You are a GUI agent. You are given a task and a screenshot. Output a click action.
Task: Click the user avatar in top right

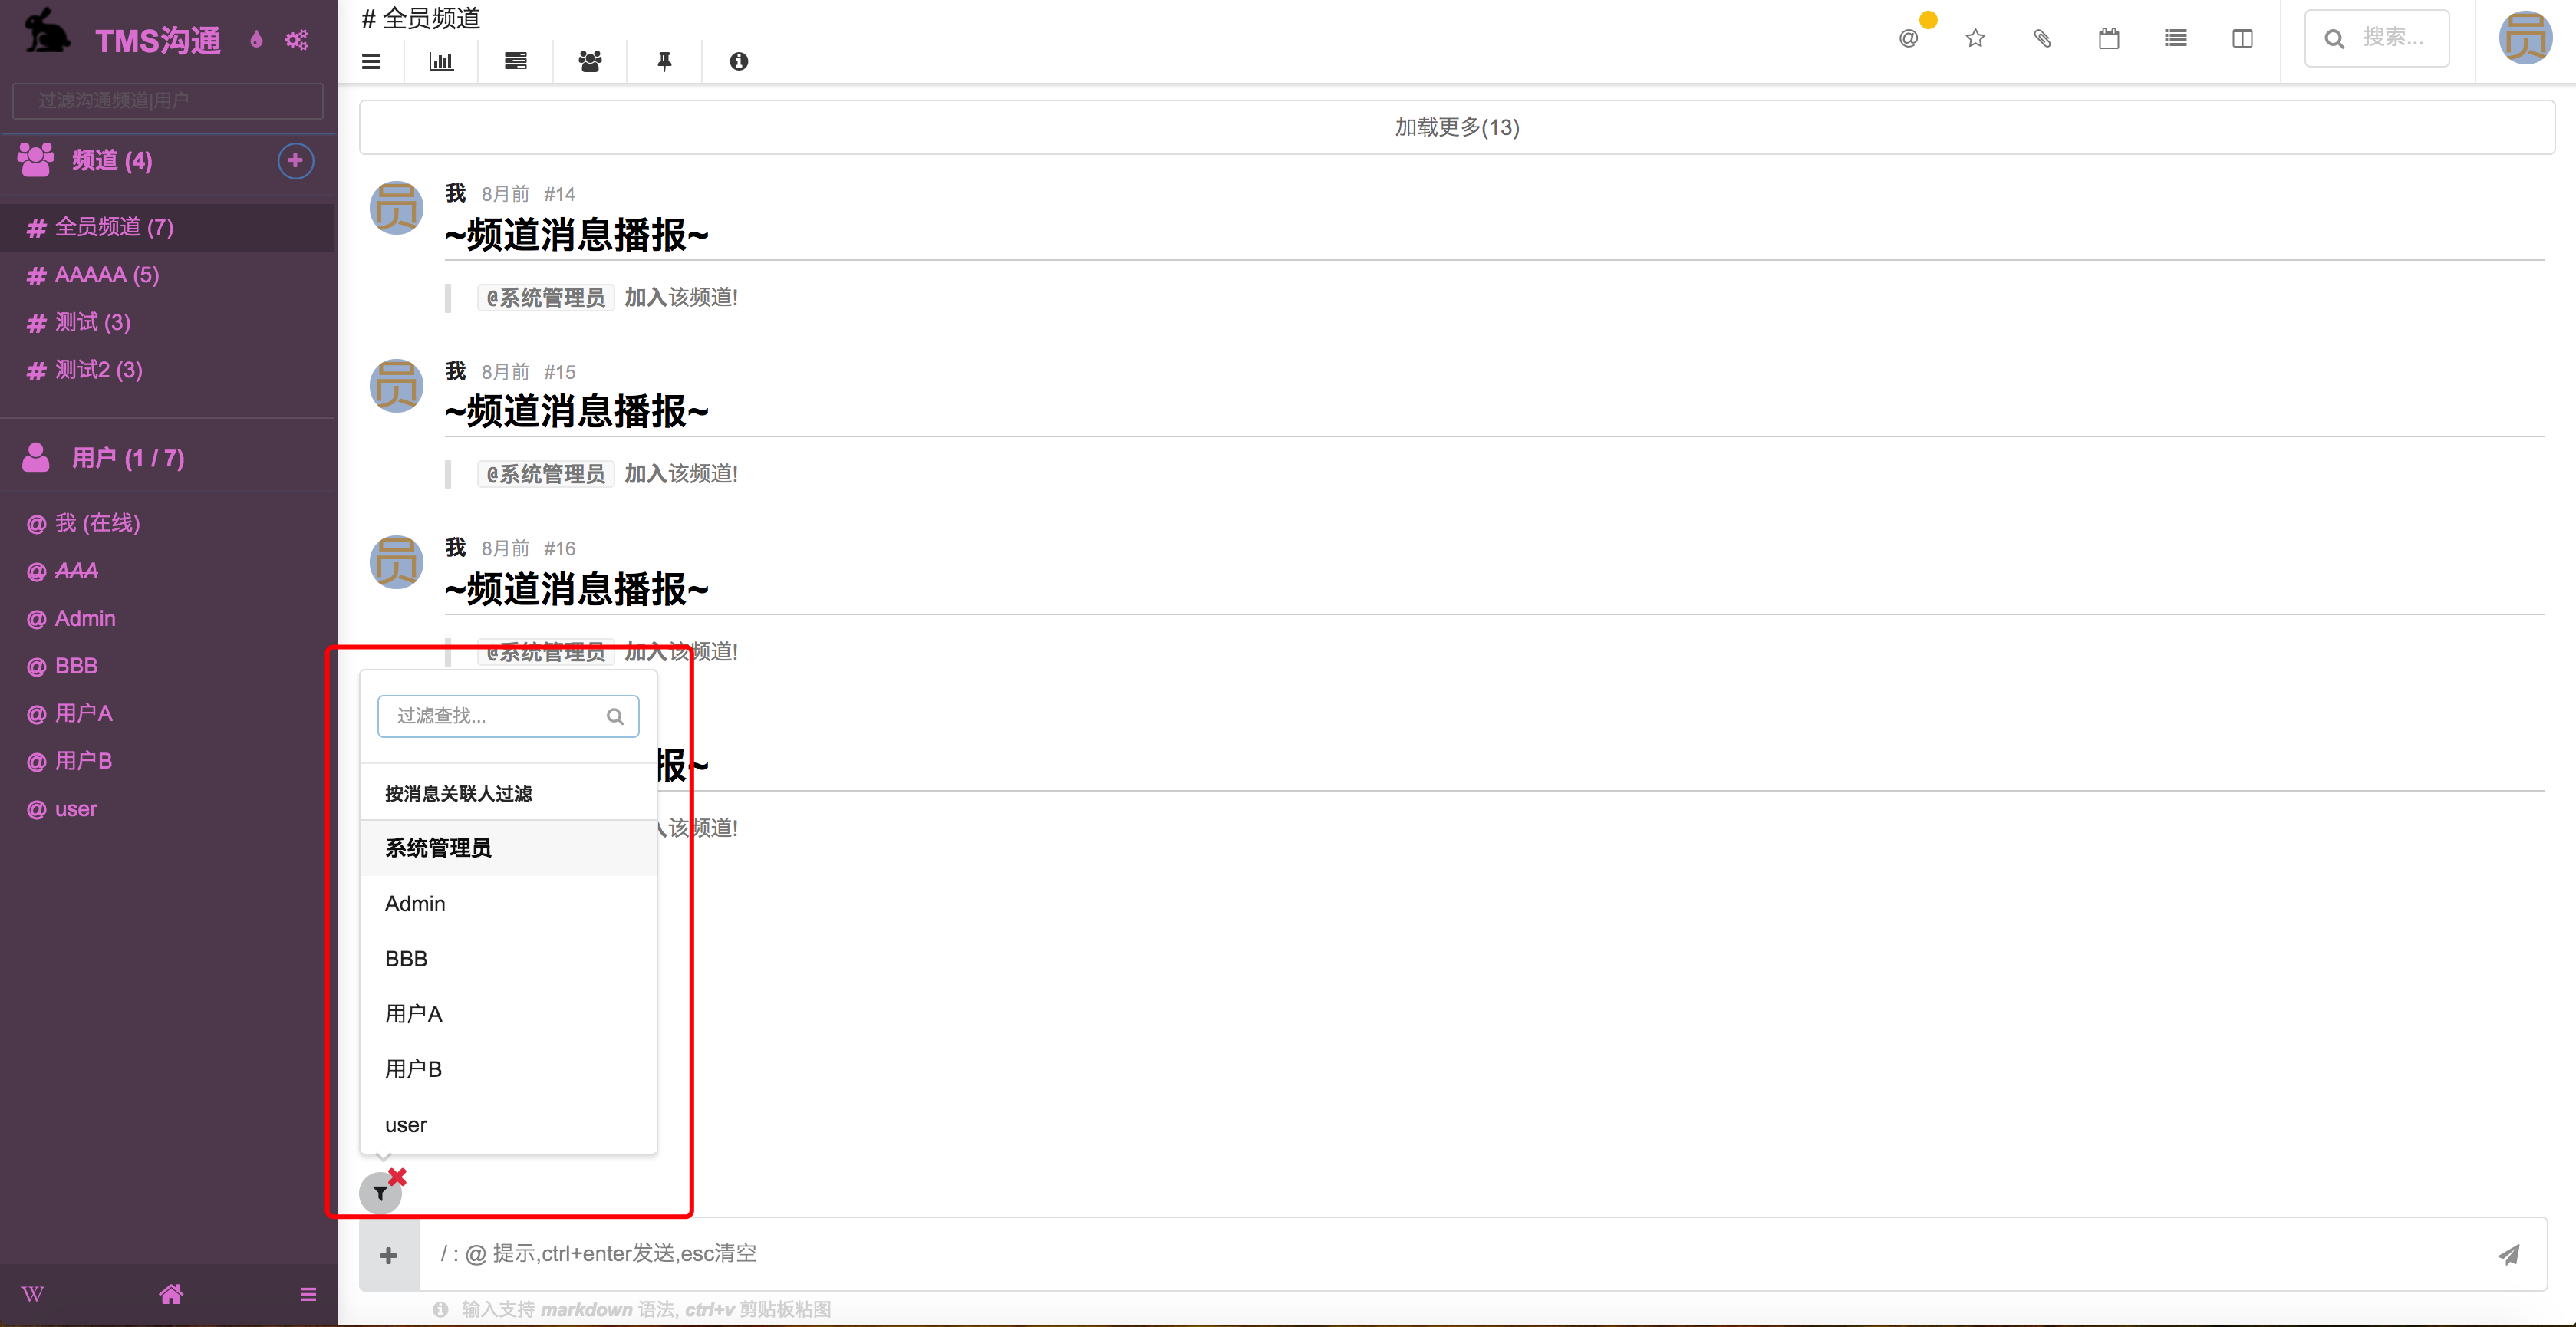pos(2525,38)
